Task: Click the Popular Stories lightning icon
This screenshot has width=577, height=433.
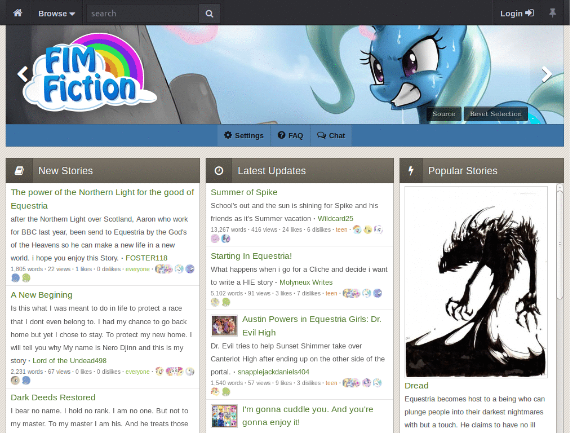Action: (411, 170)
